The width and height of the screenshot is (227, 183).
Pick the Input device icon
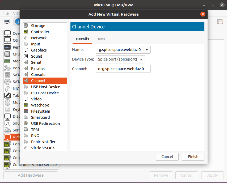(x=26, y=44)
